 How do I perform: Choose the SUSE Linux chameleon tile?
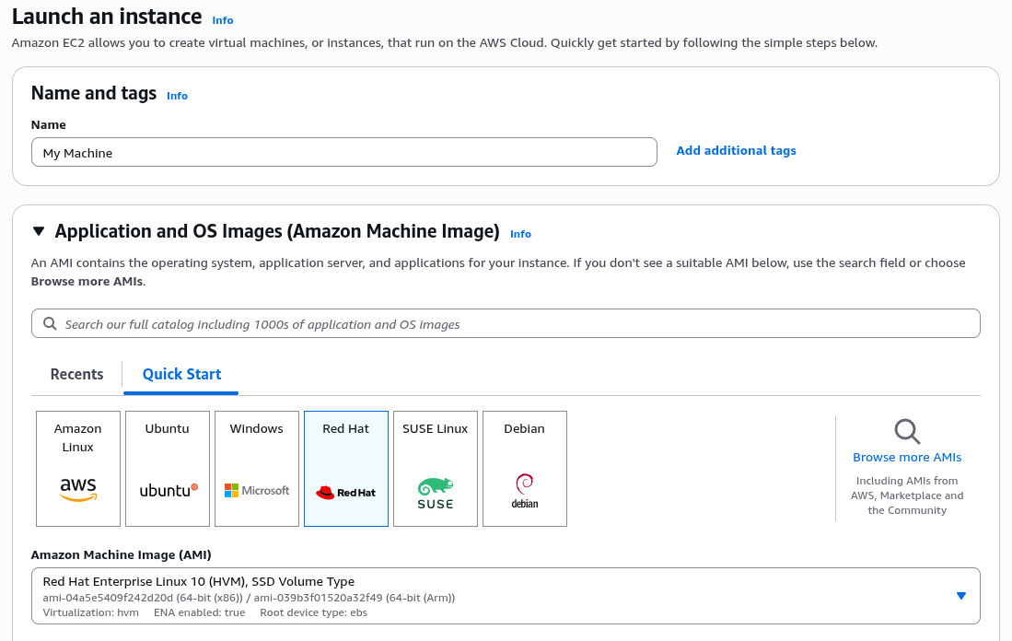(436, 469)
